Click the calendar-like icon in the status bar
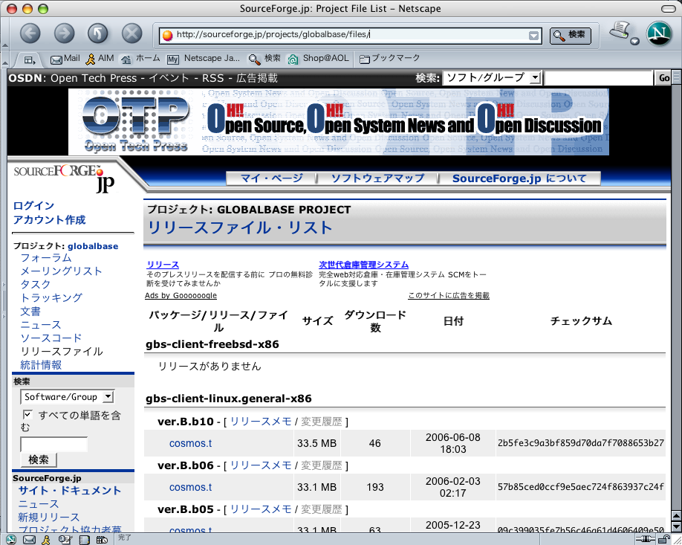Viewport: 682px width, 545px height. click(102, 540)
